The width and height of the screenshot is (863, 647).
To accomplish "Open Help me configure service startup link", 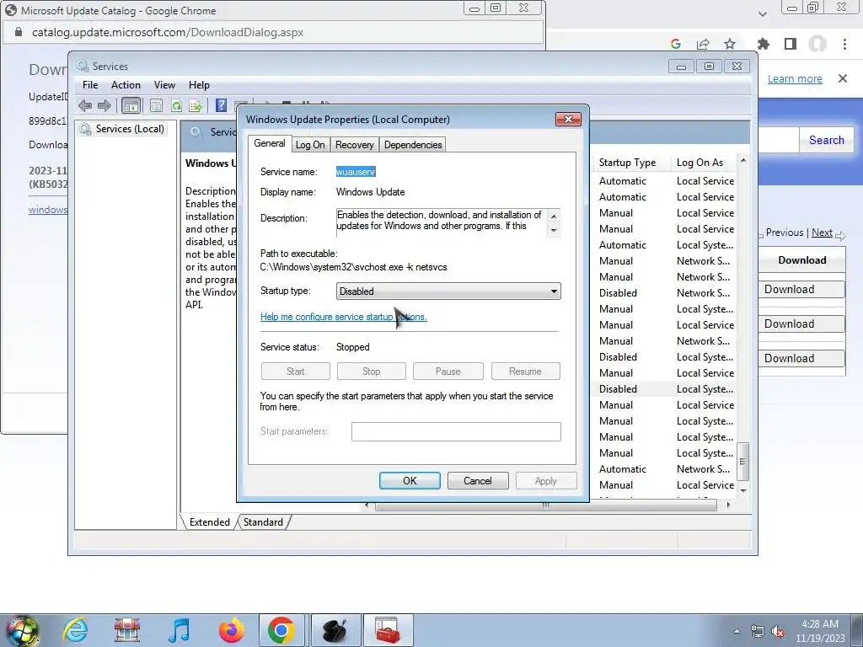I will pos(344,317).
